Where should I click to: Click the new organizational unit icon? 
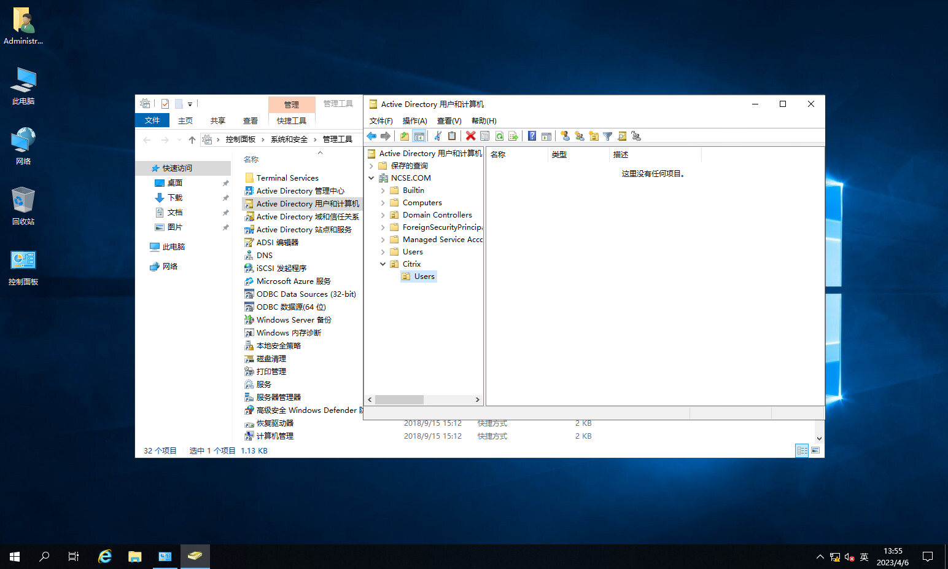tap(593, 136)
